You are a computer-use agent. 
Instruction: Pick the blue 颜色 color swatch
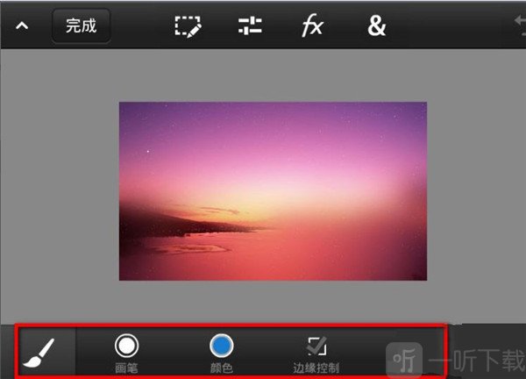pyautogui.click(x=222, y=346)
